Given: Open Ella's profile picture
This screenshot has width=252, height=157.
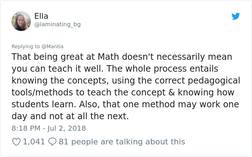Looking at the screenshot, I should (21, 21).
